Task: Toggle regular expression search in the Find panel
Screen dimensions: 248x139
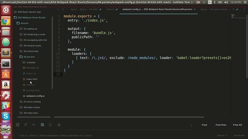Action: [18, 125]
